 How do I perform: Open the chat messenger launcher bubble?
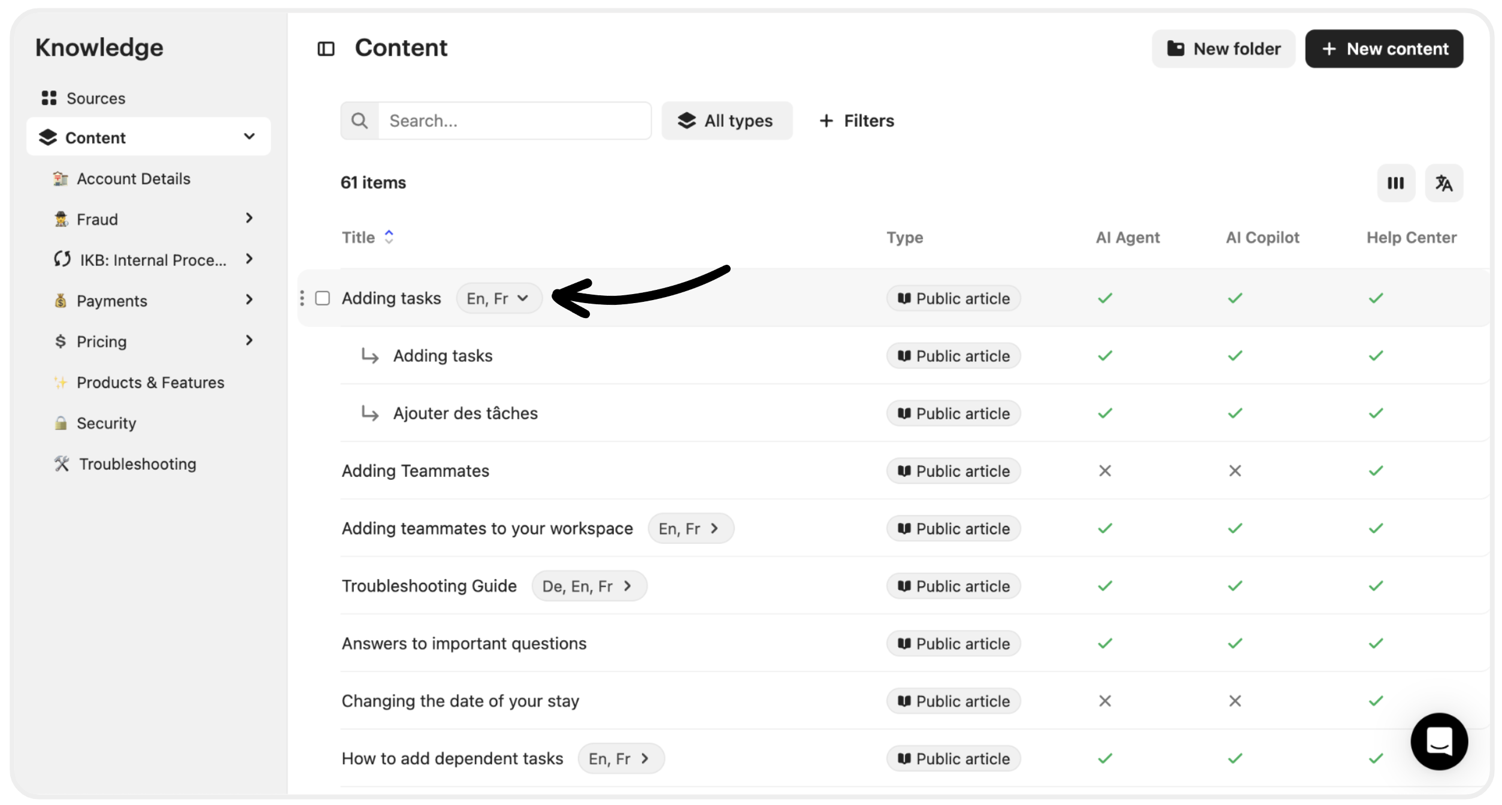1439,741
